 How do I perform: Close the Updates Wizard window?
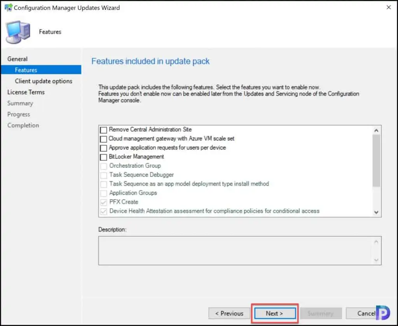[389, 8]
